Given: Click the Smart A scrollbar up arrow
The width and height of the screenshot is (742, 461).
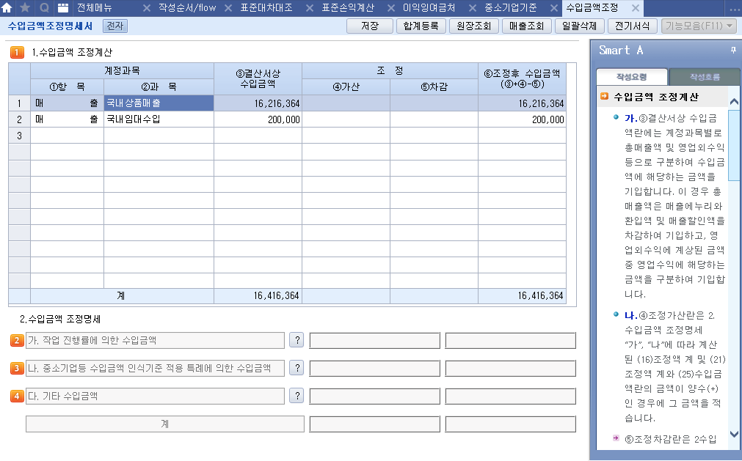Looking at the screenshot, I should tap(734, 102).
